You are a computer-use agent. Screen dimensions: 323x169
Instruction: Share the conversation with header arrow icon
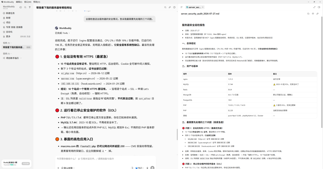(170, 7)
